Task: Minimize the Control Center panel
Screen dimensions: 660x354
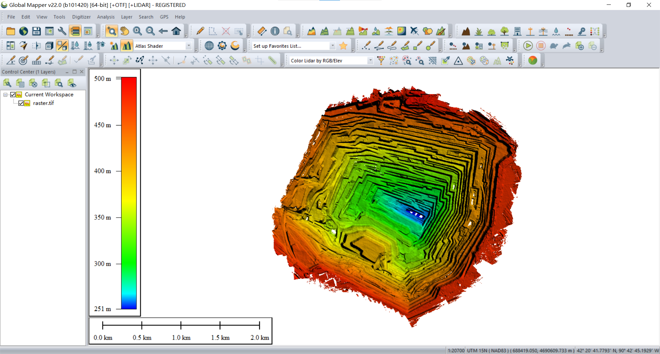Action: coord(67,72)
